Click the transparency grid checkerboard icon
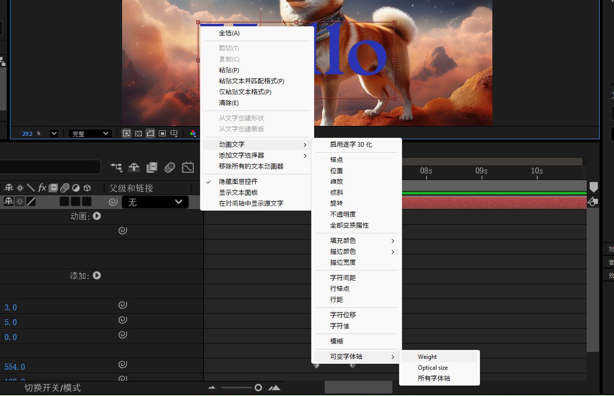The width and height of the screenshot is (614, 396). pyautogui.click(x=138, y=133)
